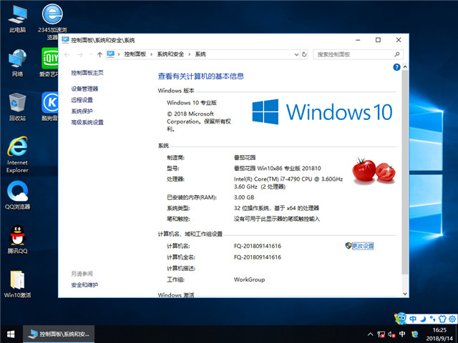Toggle the moon icon on IME bar

click(x=423, y=319)
